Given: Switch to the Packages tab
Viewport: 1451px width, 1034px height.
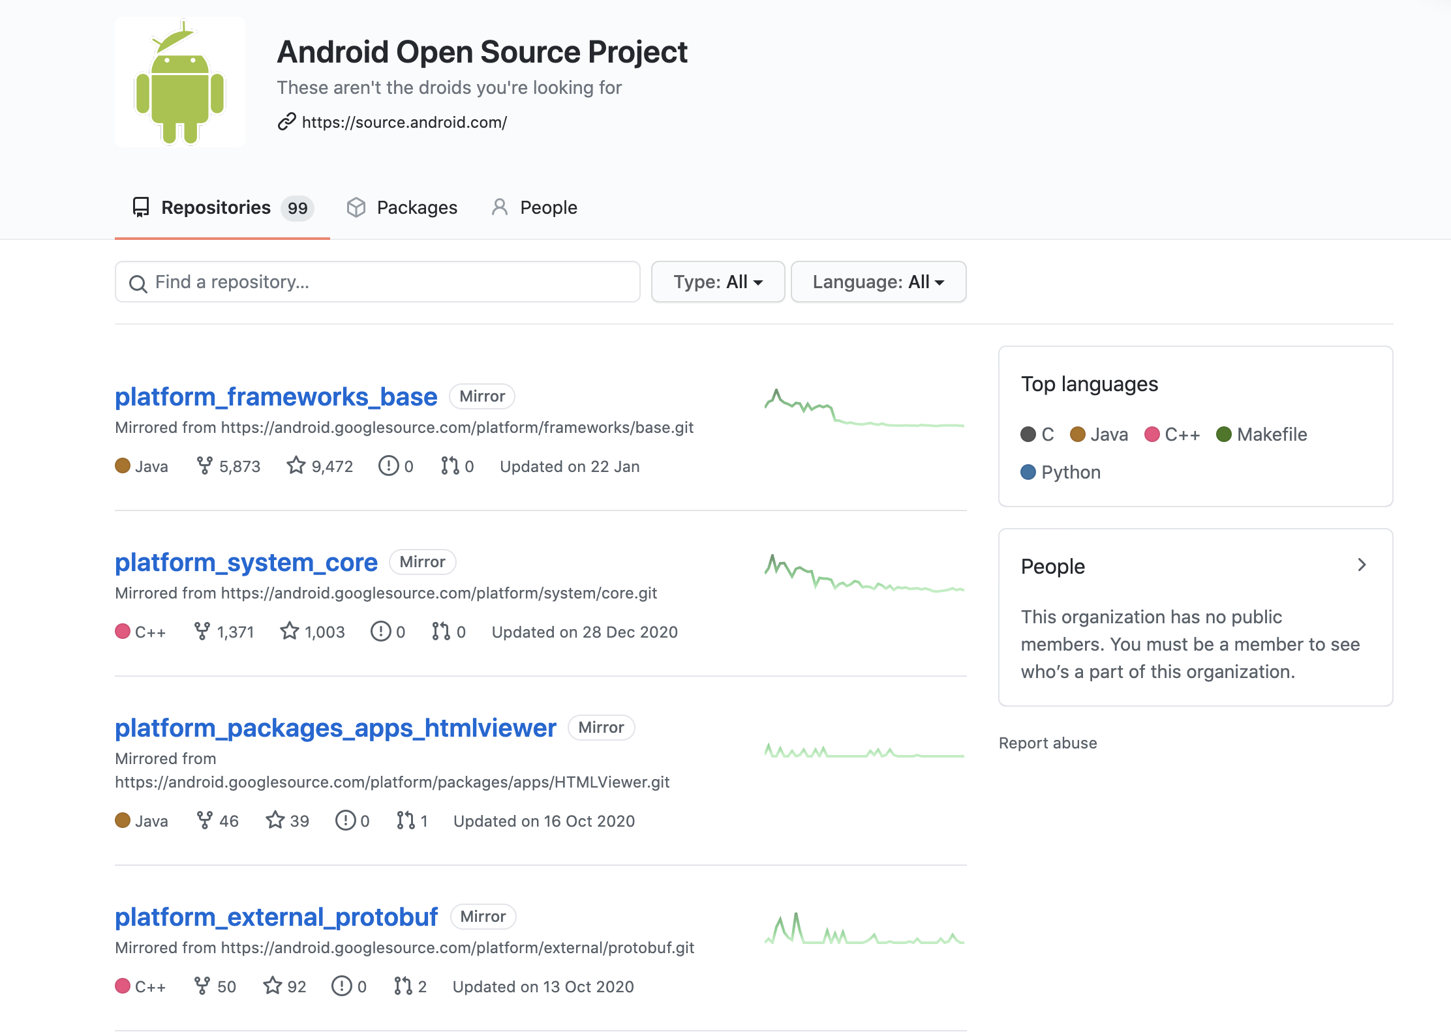Looking at the screenshot, I should 402,207.
